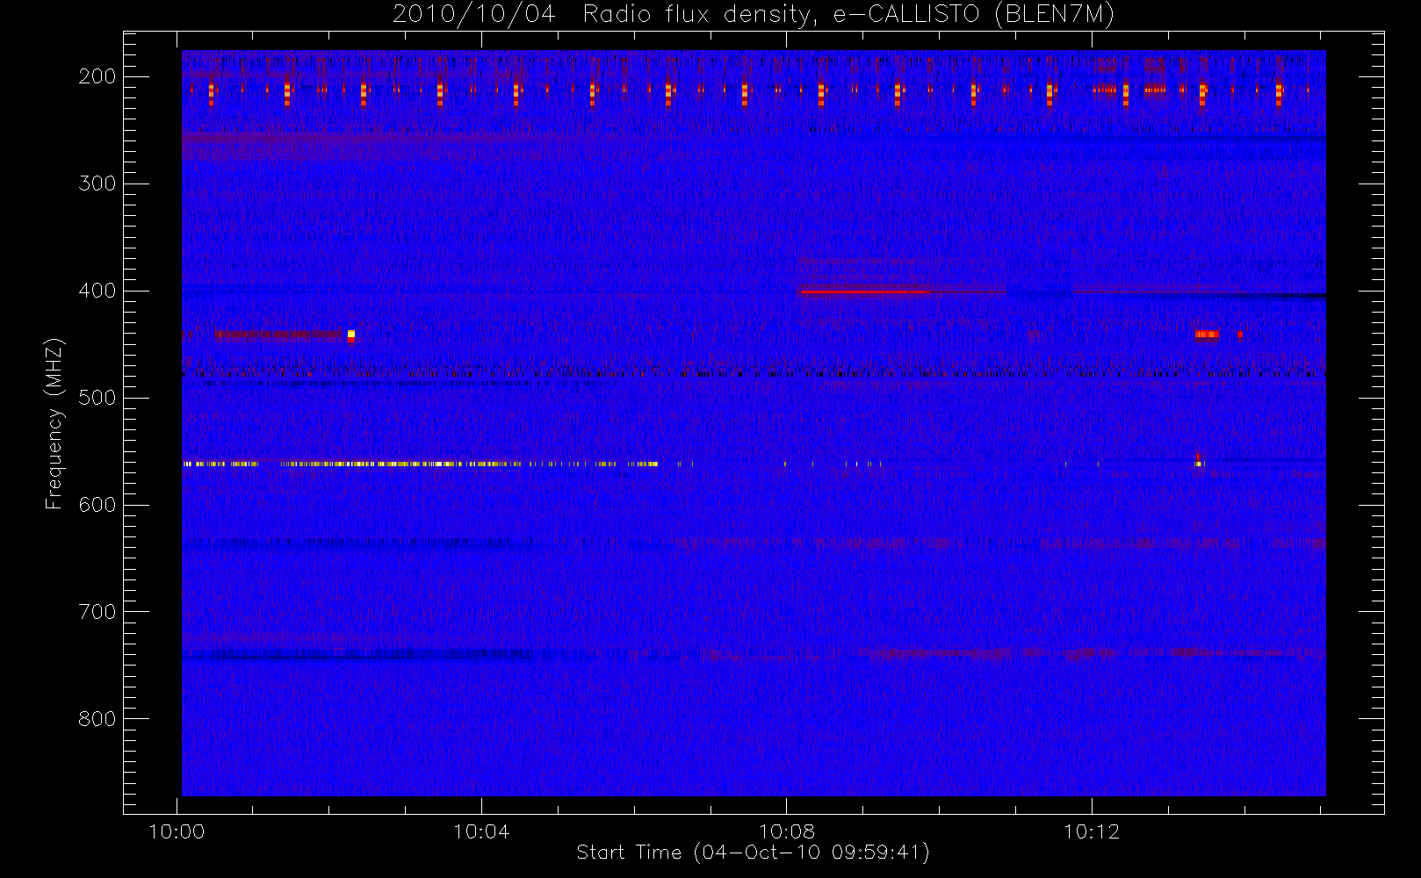Click the 500 frequency tick label
Image resolution: width=1421 pixels, height=878 pixels.
(x=97, y=398)
